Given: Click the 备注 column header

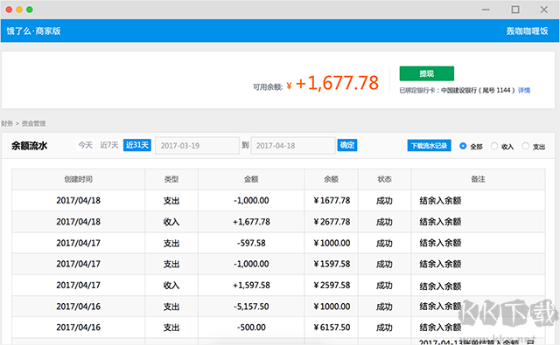Looking at the screenshot, I should click(478, 179).
